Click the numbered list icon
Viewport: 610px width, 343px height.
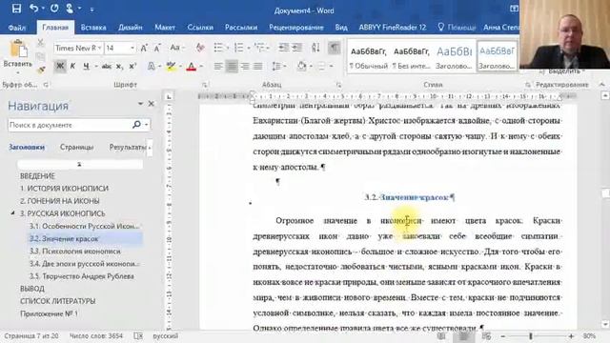238,48
